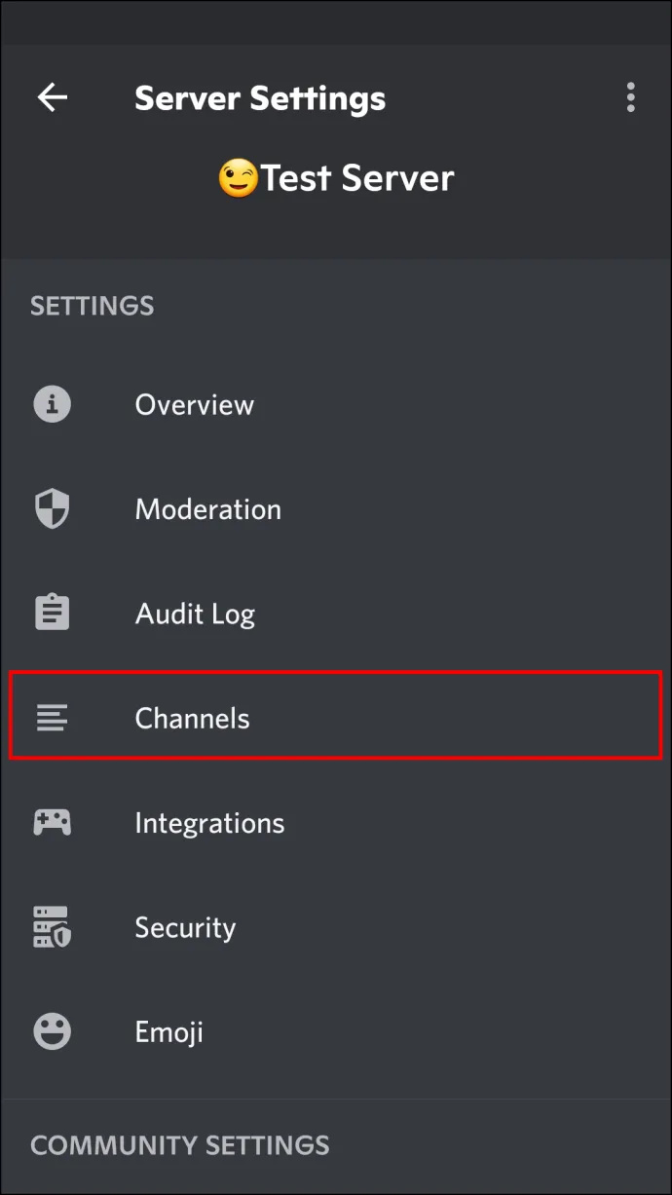Click the Integrations gamepad icon
Screen dimensions: 672x1195
53,822
